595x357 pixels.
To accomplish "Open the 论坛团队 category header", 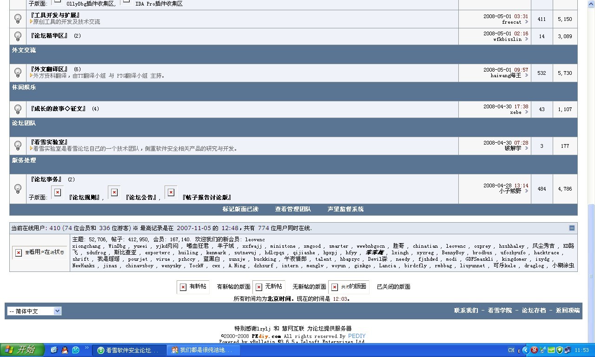I will (24, 124).
